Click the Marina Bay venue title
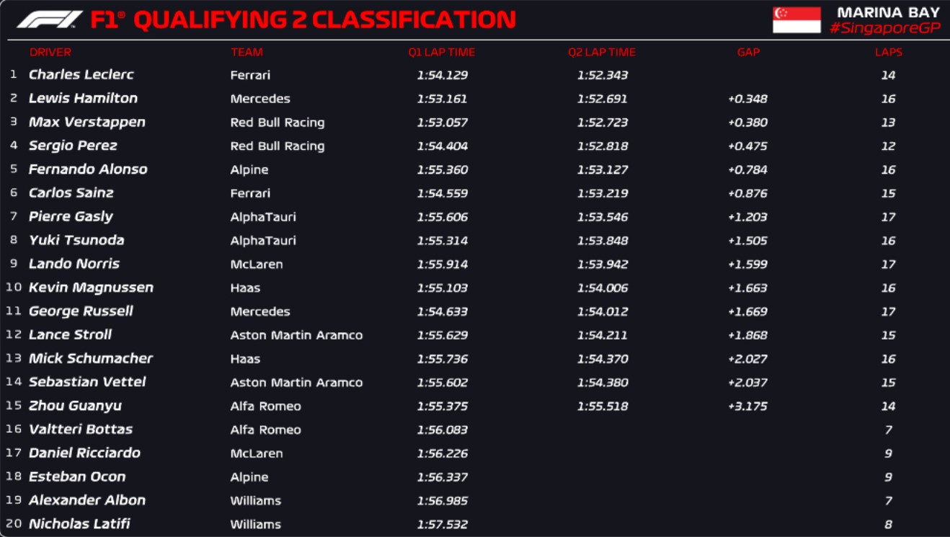The width and height of the screenshot is (950, 537). pyautogui.click(x=888, y=12)
